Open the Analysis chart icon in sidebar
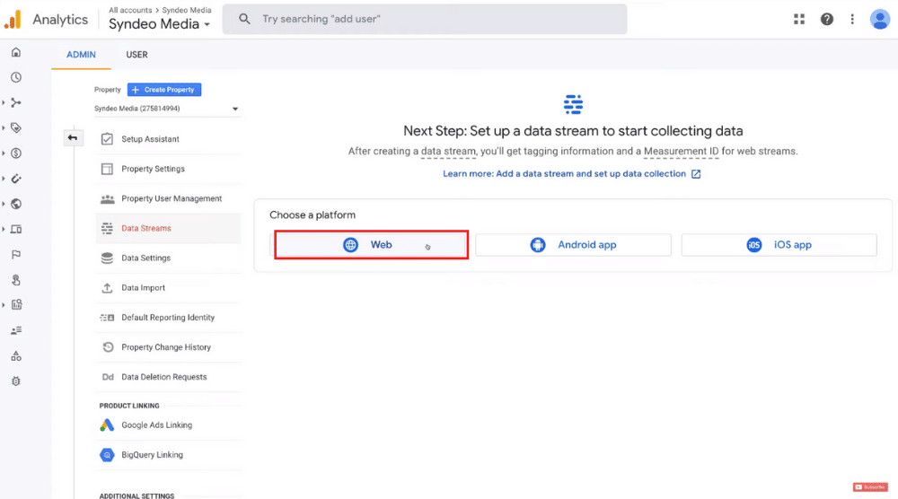The width and height of the screenshot is (898, 499). point(16,305)
